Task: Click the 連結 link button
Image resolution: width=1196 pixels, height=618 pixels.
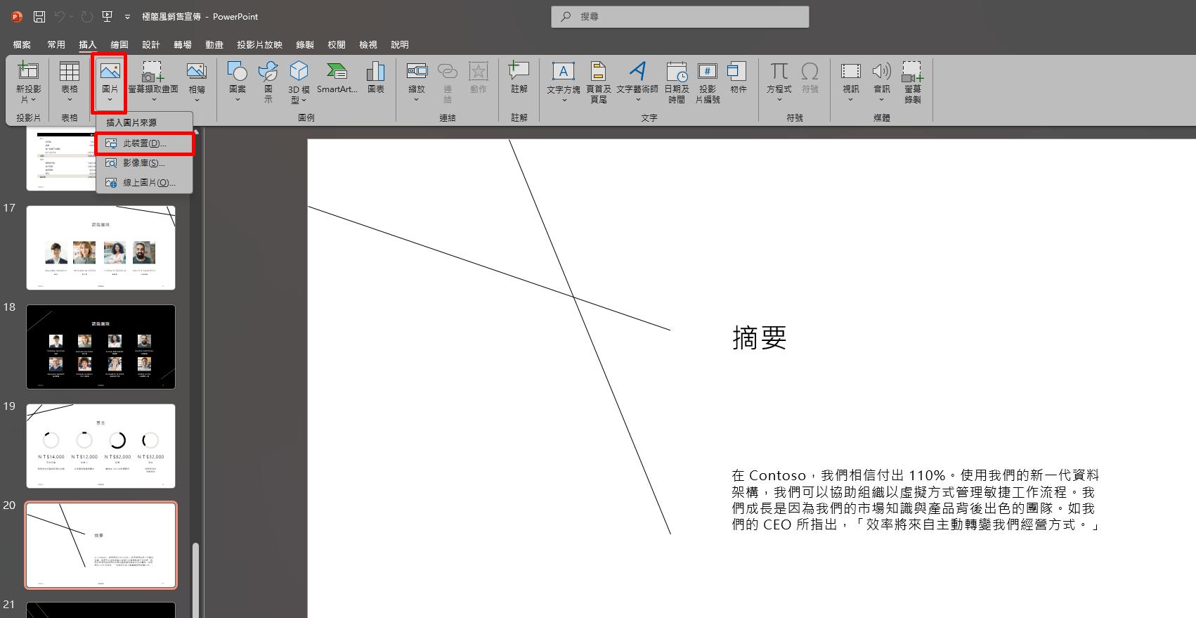Action: tap(448, 82)
